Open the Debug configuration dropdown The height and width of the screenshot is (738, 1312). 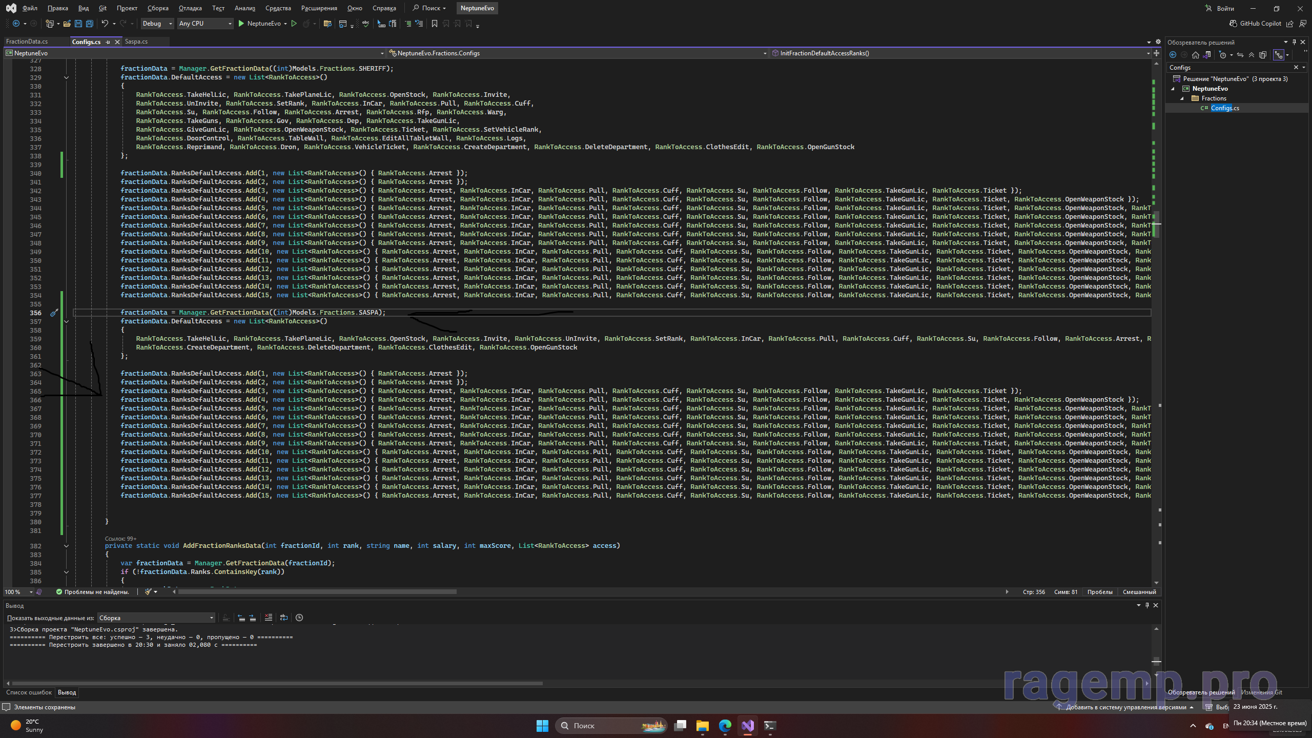coord(157,24)
